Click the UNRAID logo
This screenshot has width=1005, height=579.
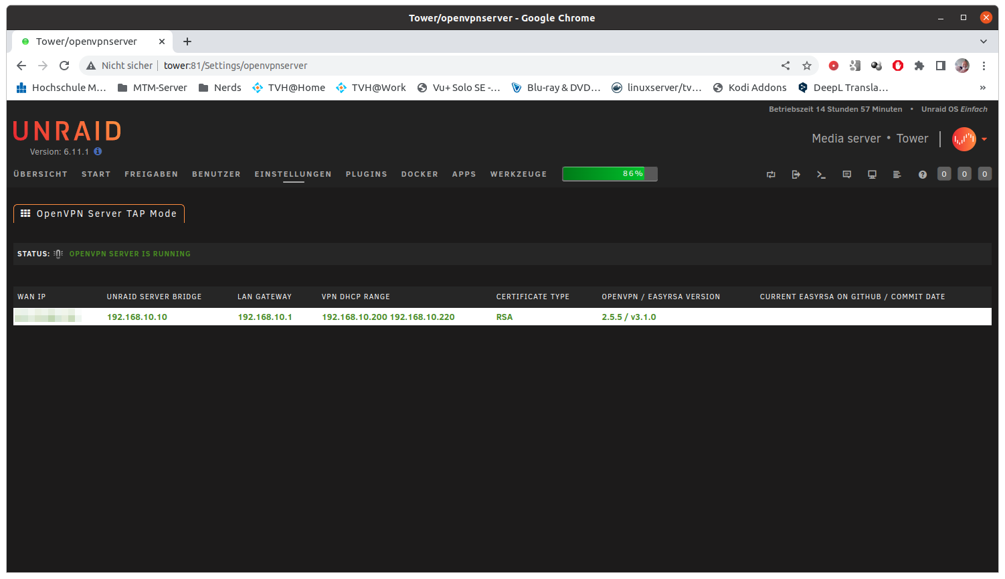[67, 131]
